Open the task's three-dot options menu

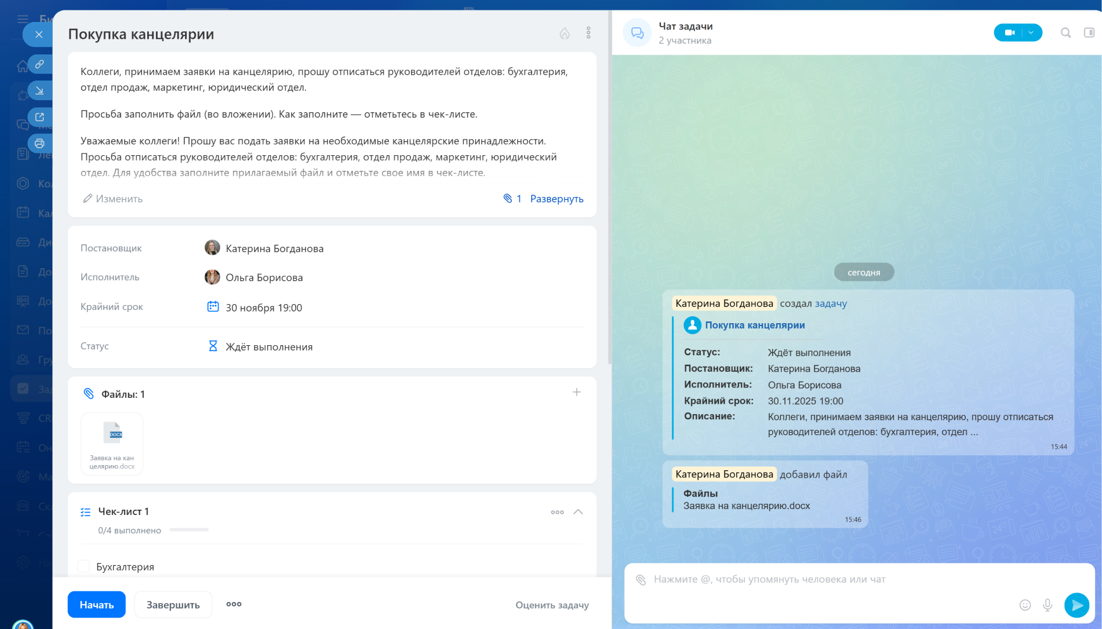coord(588,33)
